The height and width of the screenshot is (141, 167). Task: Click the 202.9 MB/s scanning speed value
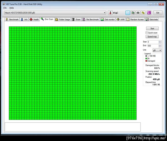[154, 74]
